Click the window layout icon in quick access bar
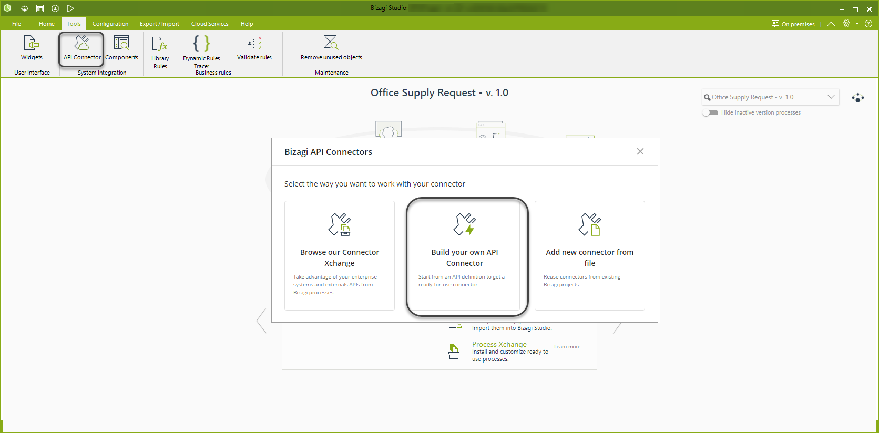Image resolution: width=879 pixels, height=433 pixels. (x=40, y=8)
